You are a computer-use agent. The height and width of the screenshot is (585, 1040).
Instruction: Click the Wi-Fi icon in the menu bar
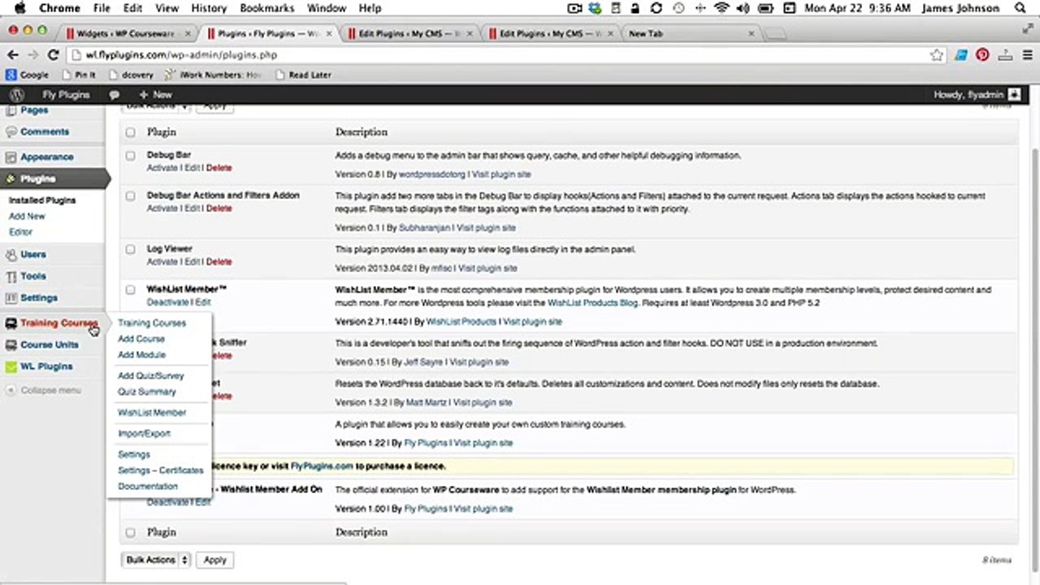(721, 8)
